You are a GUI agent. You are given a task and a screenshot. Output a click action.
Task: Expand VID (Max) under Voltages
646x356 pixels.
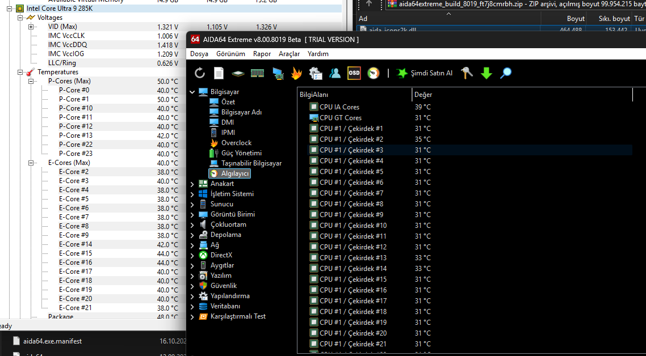coord(31,27)
